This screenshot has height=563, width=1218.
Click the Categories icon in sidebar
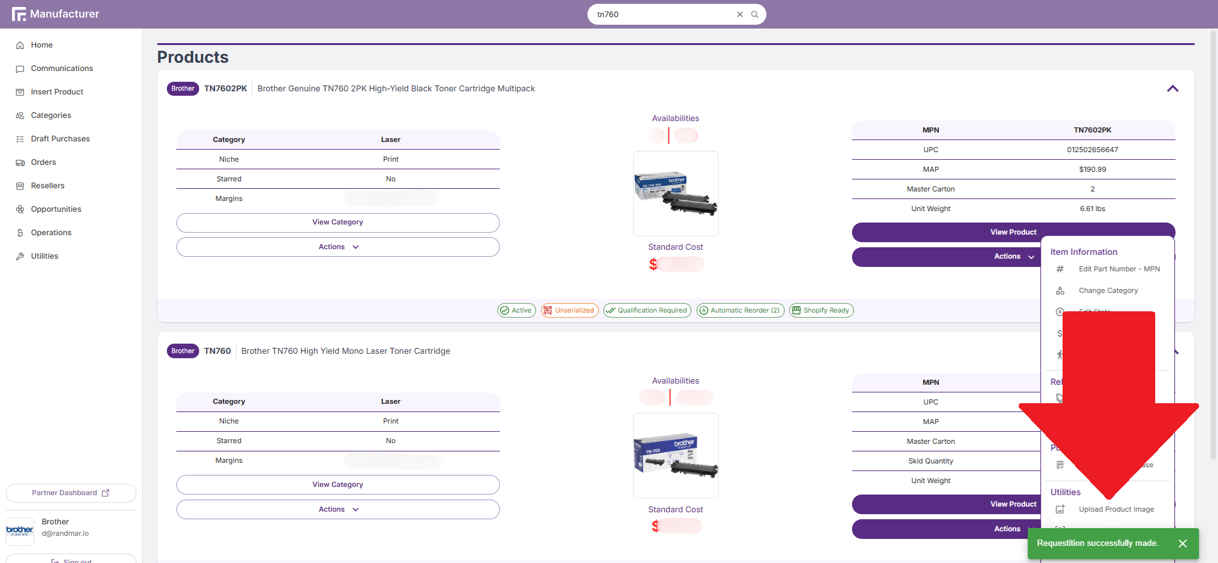(x=20, y=115)
